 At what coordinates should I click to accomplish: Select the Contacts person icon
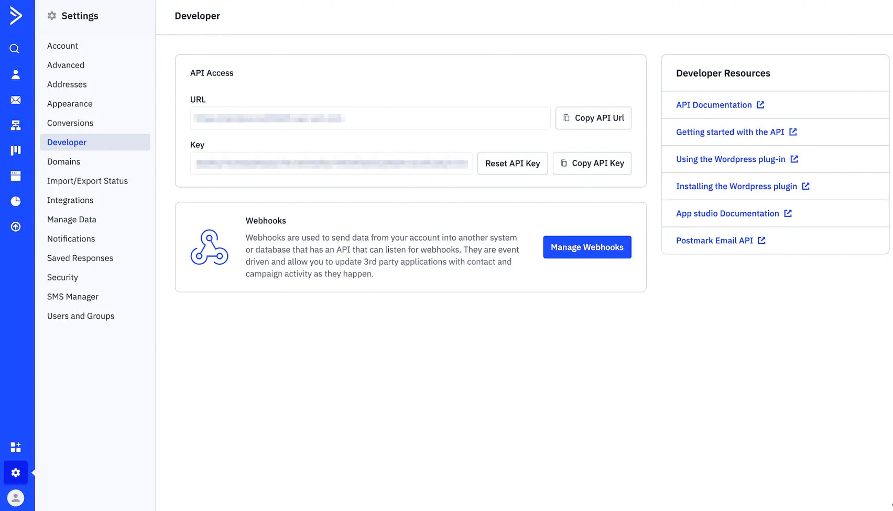15,74
